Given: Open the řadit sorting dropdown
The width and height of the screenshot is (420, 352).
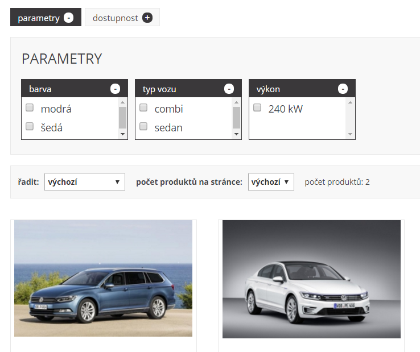Looking at the screenshot, I should pos(84,182).
